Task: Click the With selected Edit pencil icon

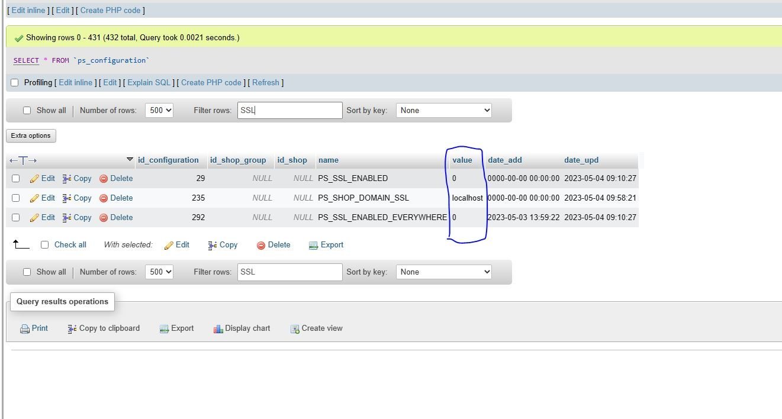Action: pyautogui.click(x=169, y=245)
